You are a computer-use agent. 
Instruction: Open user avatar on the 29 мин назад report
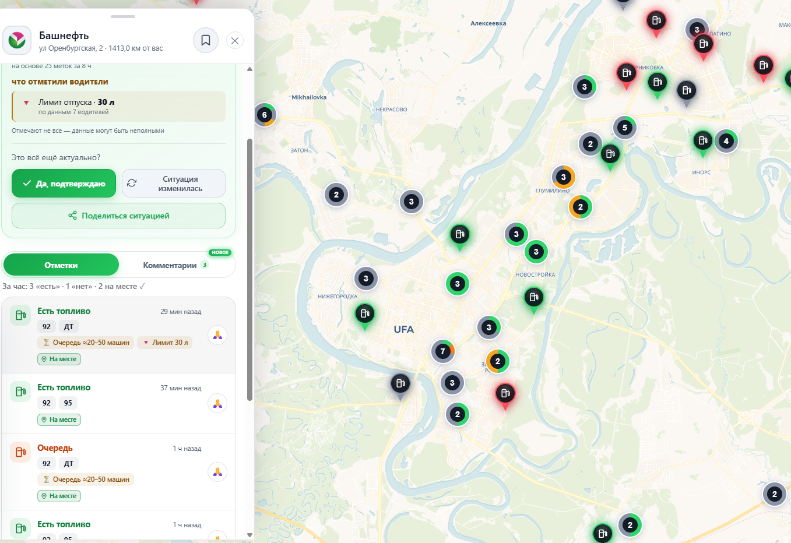click(x=217, y=335)
